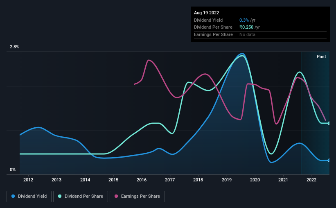Click the 2013 x-axis label
This screenshot has width=336, height=208.
coord(56,180)
